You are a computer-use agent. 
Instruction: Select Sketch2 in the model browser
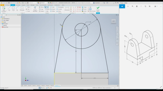pos(5,25)
